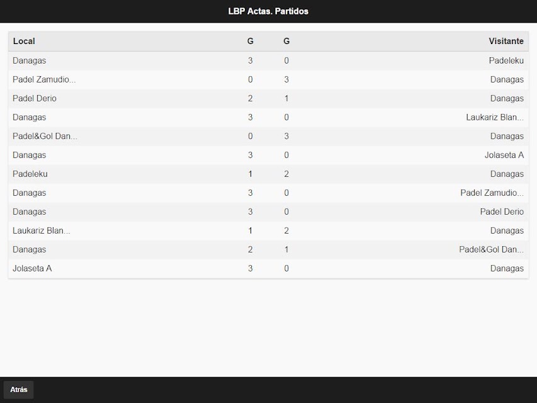Select match with Padel&Gol Dan... as visitor

click(268, 249)
